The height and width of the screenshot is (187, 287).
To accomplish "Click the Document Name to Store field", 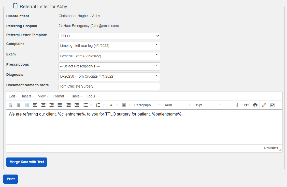I will (x=109, y=87).
